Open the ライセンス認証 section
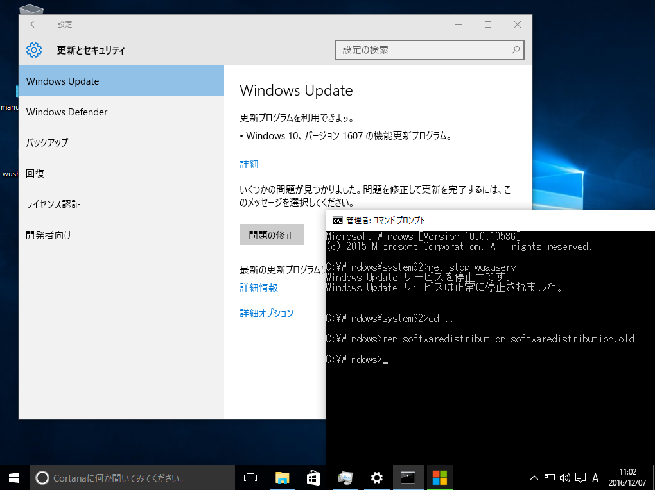The width and height of the screenshot is (655, 490). [121, 204]
